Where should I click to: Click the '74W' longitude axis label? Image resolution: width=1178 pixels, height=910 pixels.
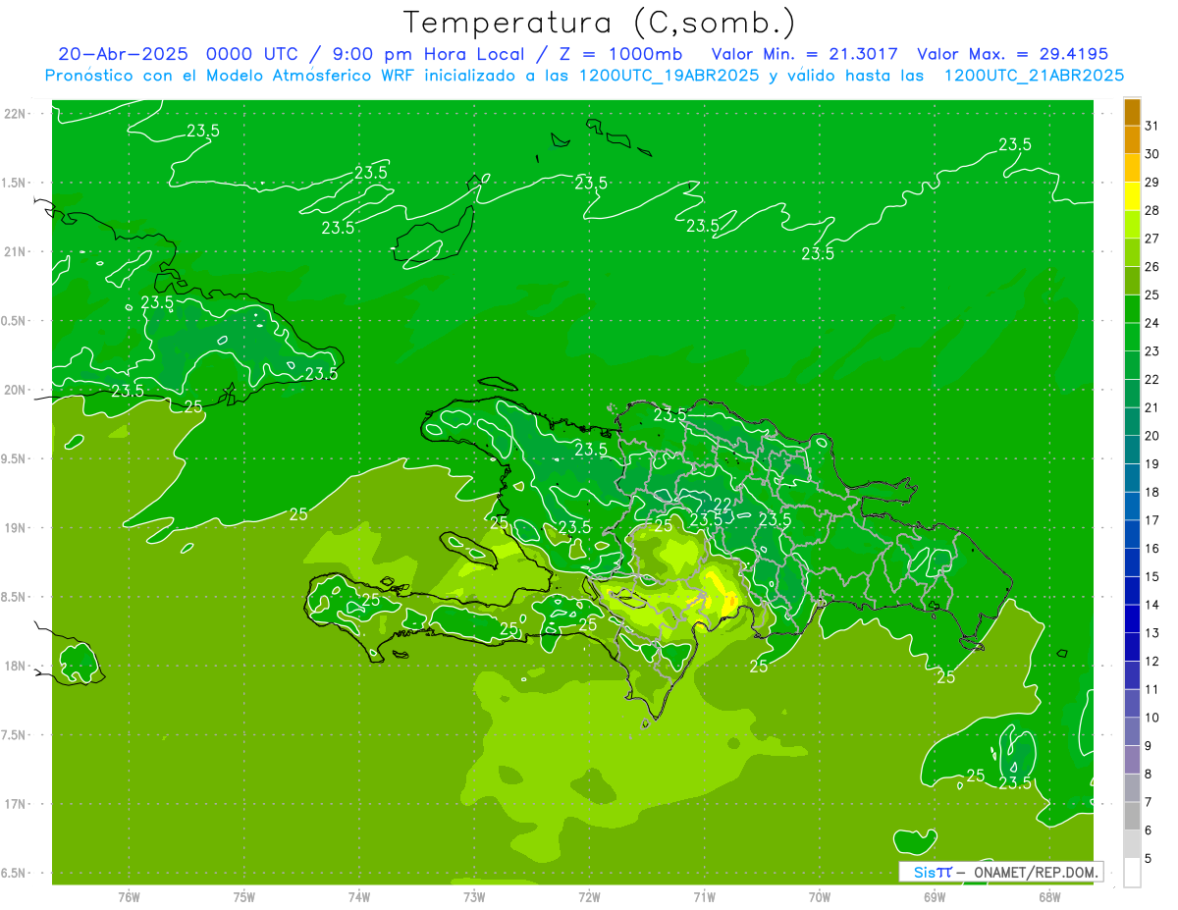(359, 897)
